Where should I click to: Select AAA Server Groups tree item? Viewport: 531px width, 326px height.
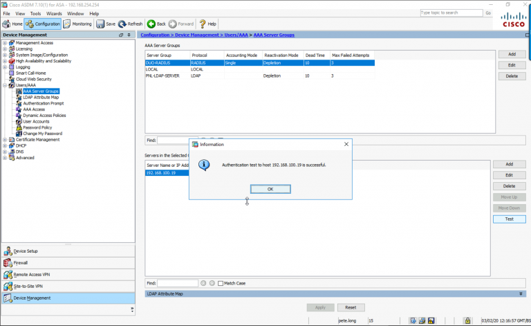pos(41,91)
